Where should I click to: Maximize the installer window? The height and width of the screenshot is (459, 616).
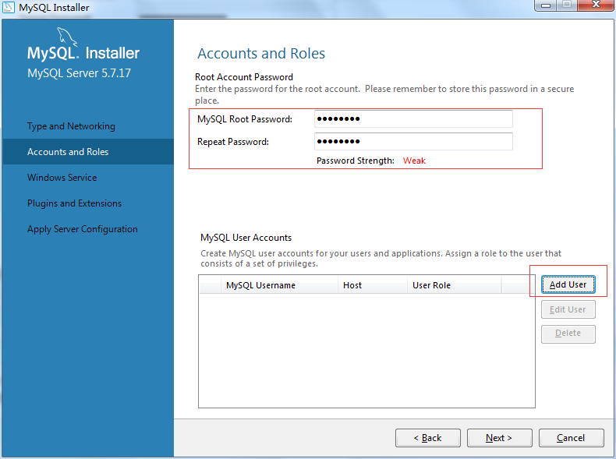(x=567, y=5)
